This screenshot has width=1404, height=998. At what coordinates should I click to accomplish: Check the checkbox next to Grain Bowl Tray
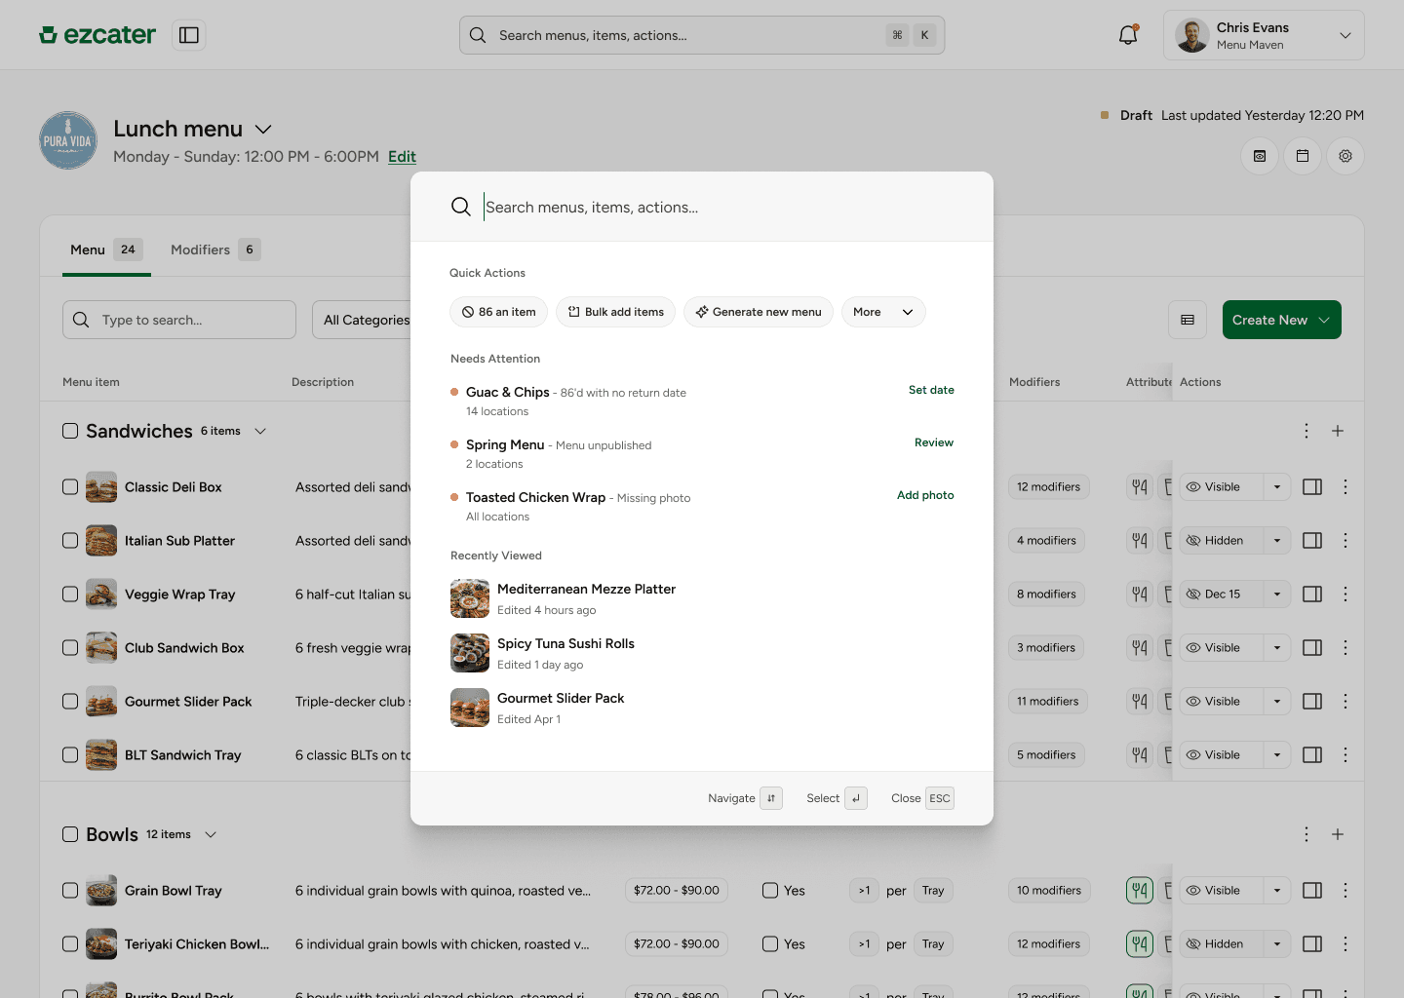click(69, 890)
